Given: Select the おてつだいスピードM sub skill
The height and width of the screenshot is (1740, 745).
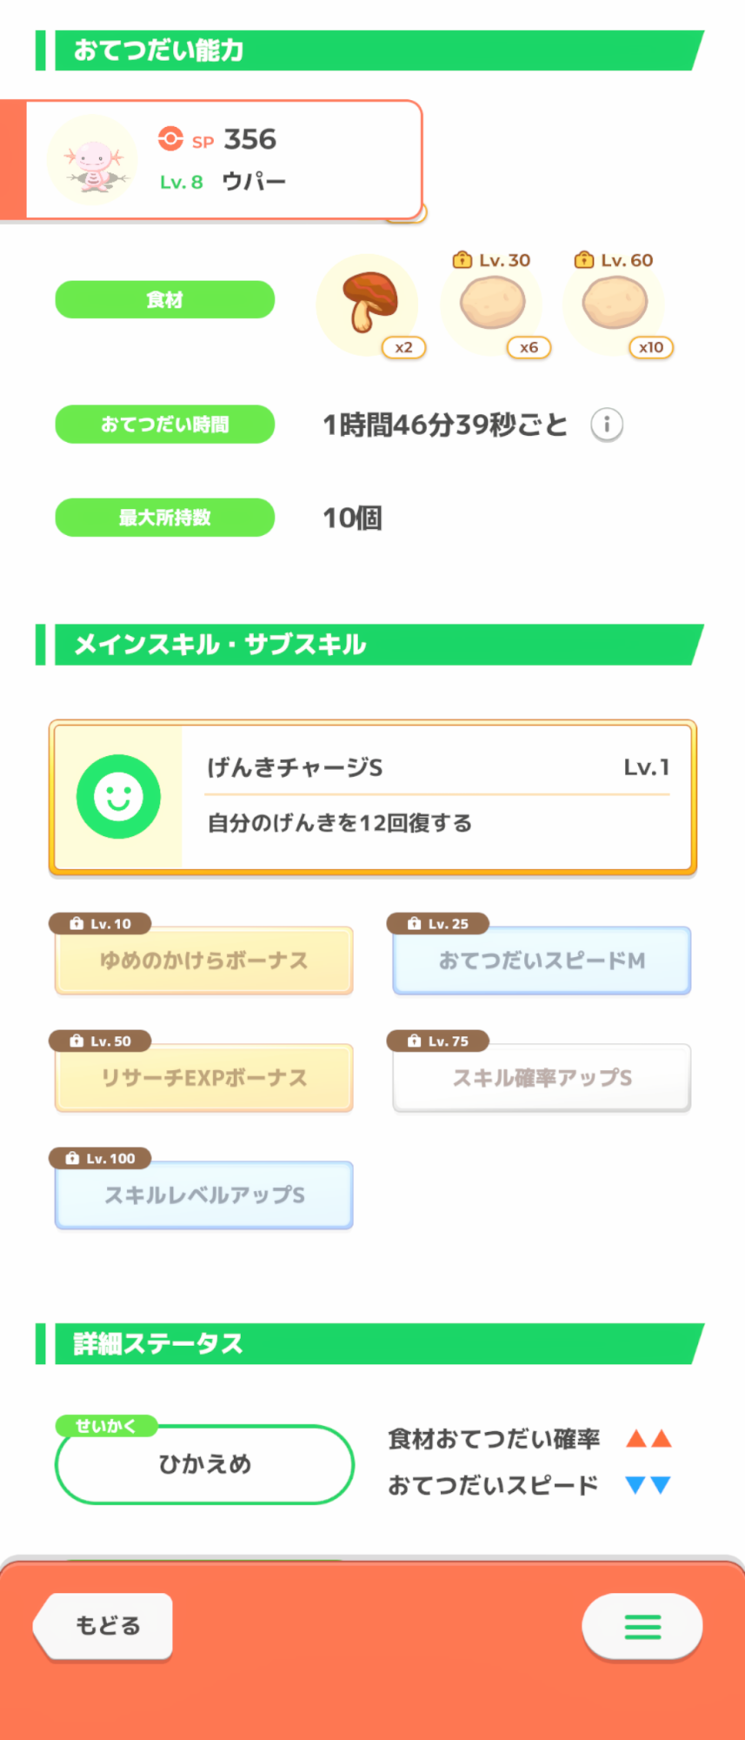Looking at the screenshot, I should [542, 960].
